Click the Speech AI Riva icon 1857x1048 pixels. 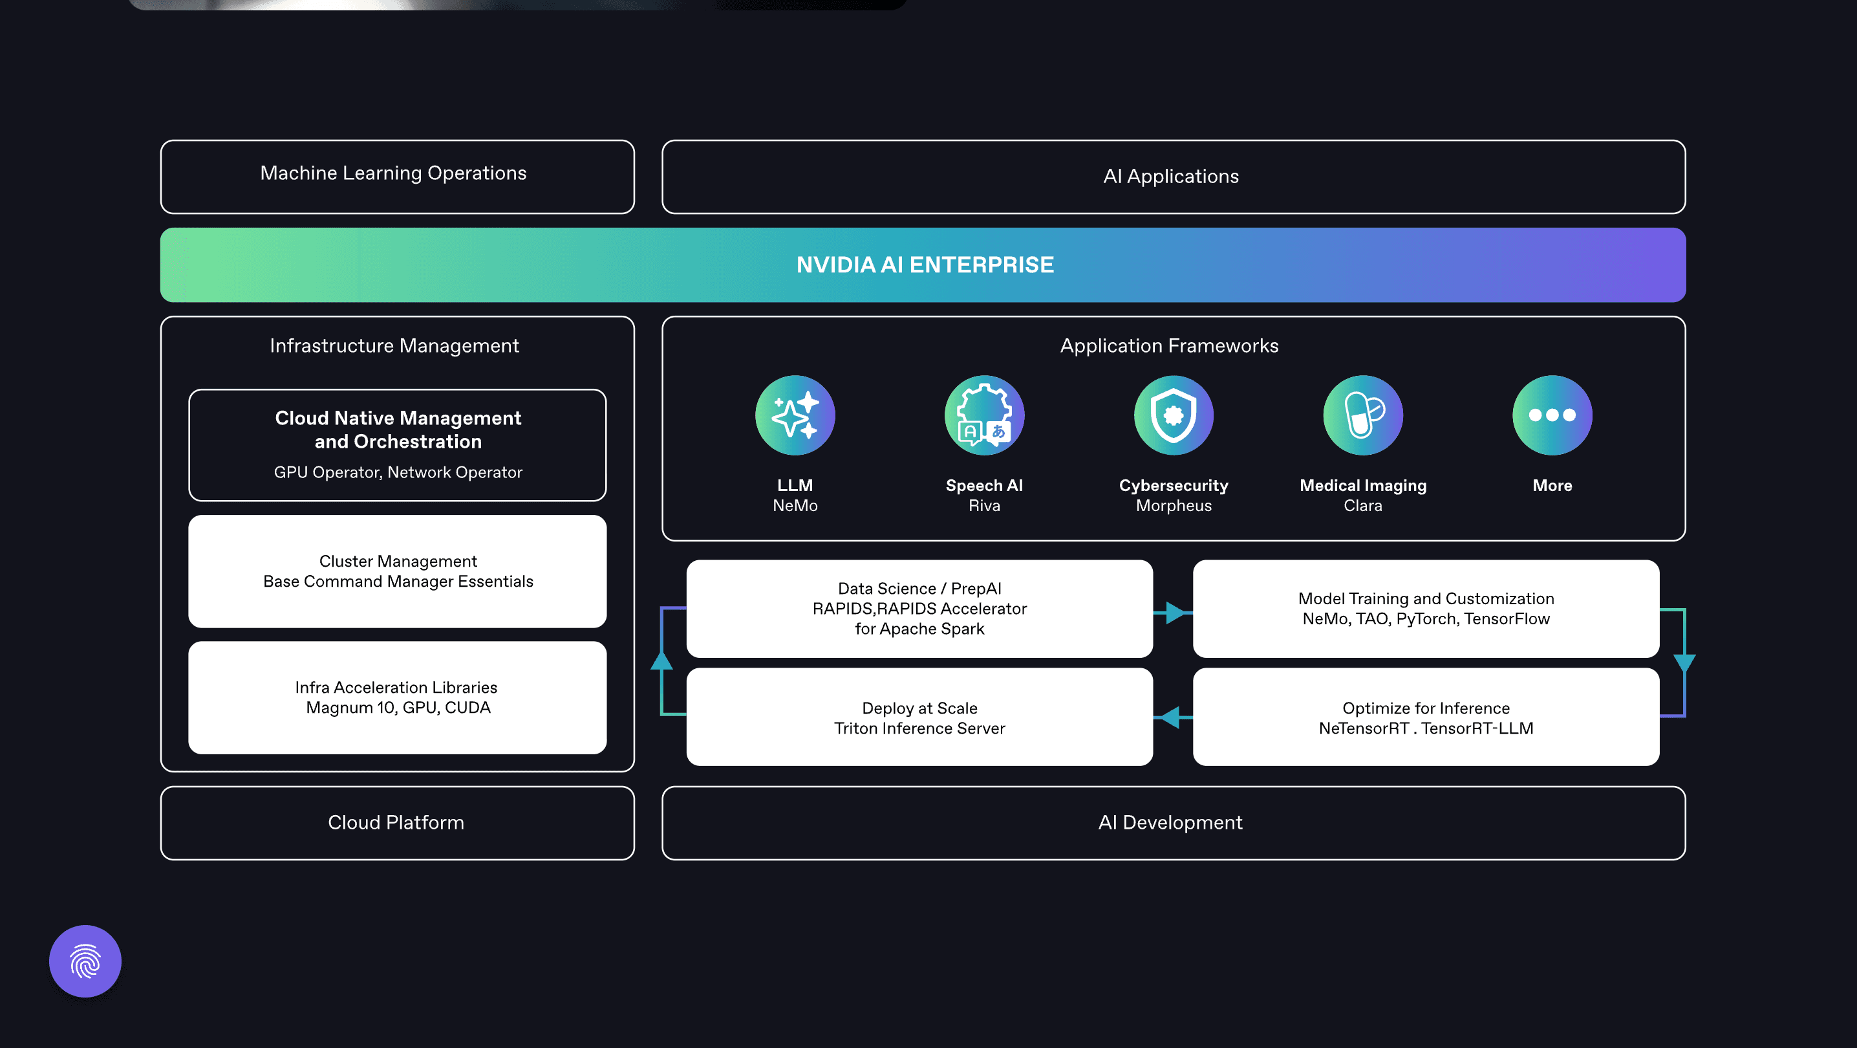(984, 415)
